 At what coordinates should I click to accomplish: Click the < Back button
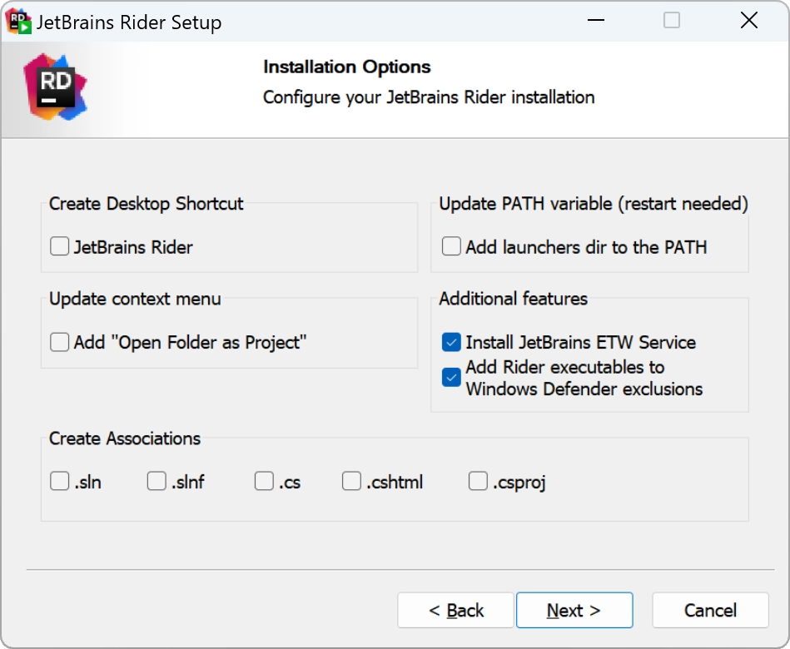(455, 610)
